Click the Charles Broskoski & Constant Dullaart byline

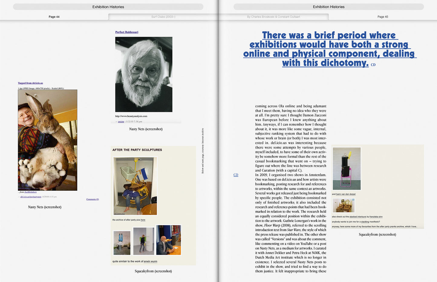point(273,17)
